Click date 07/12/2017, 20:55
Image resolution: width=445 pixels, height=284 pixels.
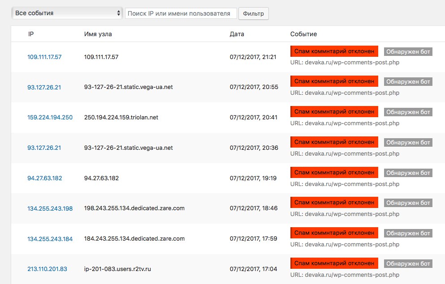254,87
